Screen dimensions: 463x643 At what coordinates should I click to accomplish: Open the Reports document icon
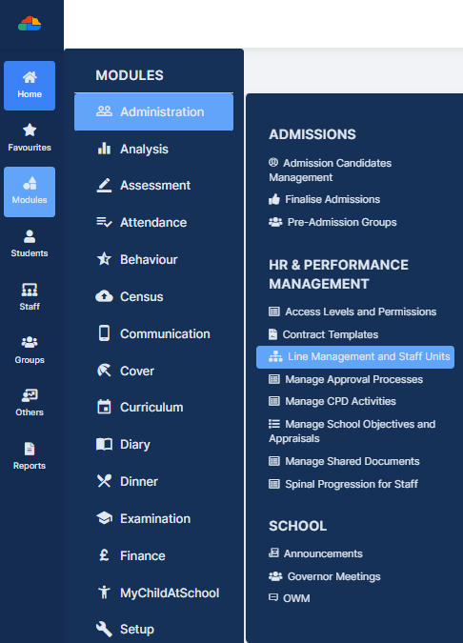coord(30,449)
